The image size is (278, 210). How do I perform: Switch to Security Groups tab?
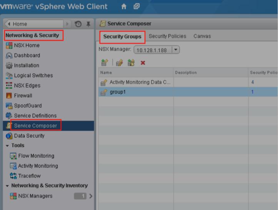[122, 37]
